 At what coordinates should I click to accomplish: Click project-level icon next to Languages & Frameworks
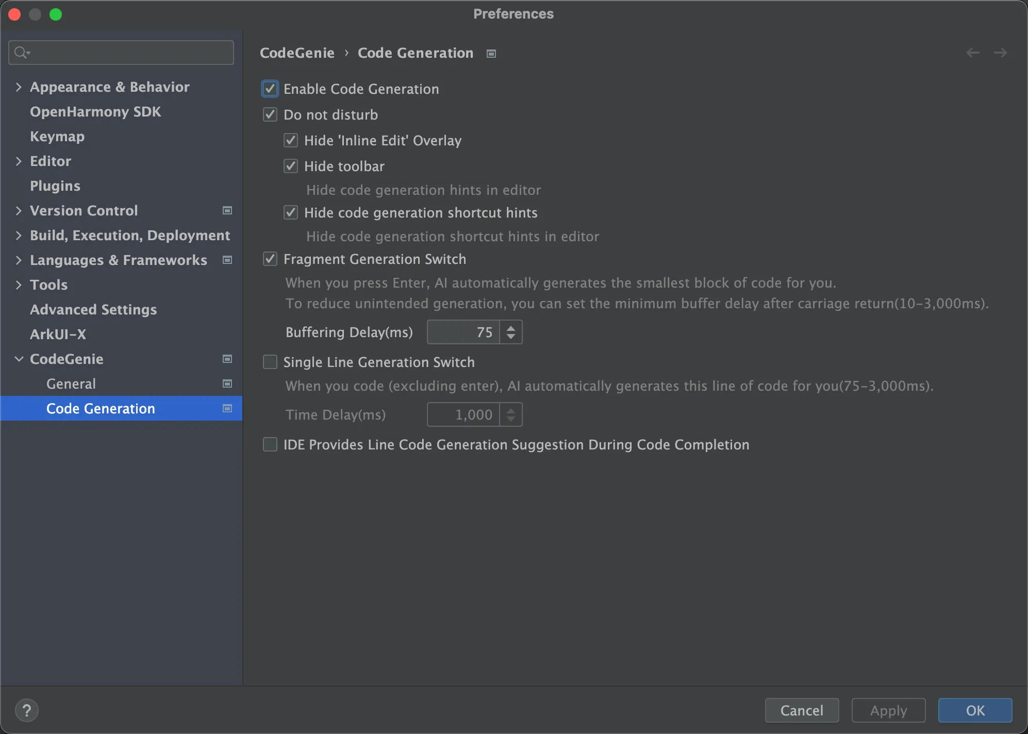[x=227, y=260]
